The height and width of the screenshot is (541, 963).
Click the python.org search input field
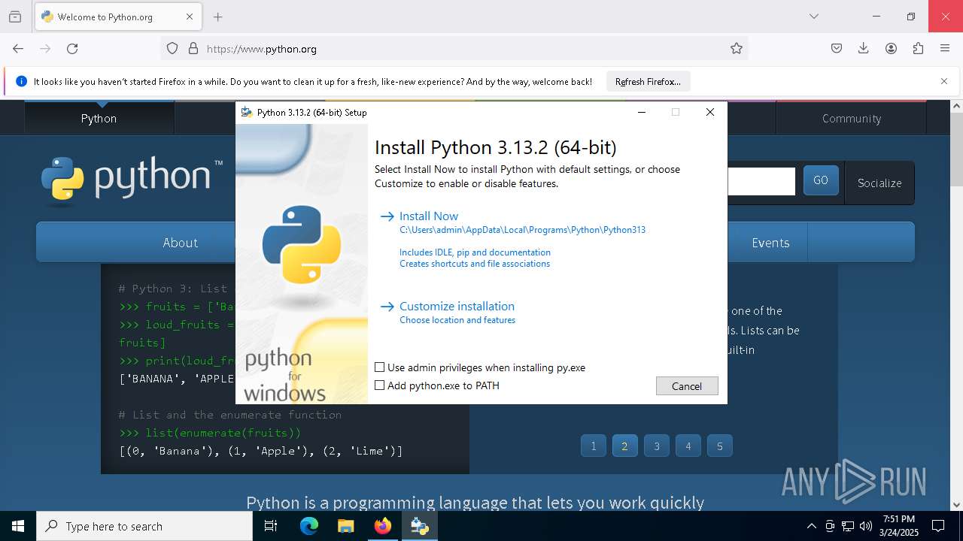pyautogui.click(x=761, y=181)
